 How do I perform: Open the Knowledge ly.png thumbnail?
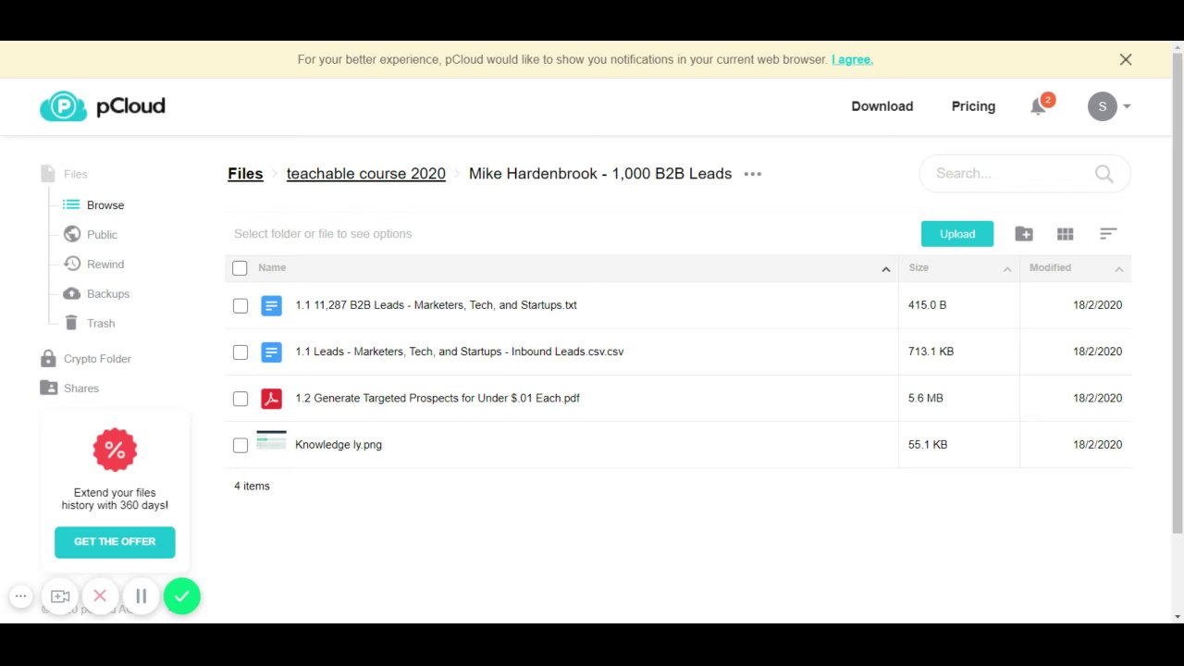click(271, 441)
